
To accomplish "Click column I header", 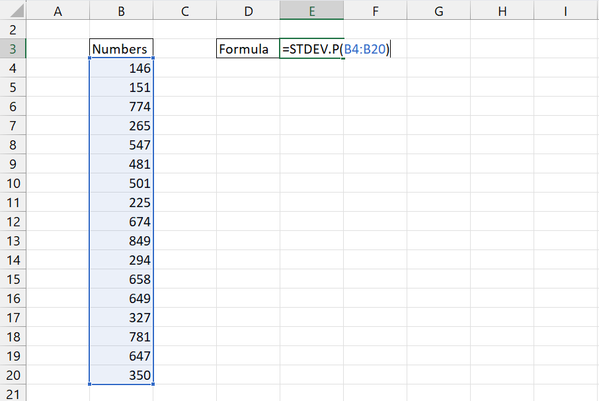I will click(x=565, y=11).
